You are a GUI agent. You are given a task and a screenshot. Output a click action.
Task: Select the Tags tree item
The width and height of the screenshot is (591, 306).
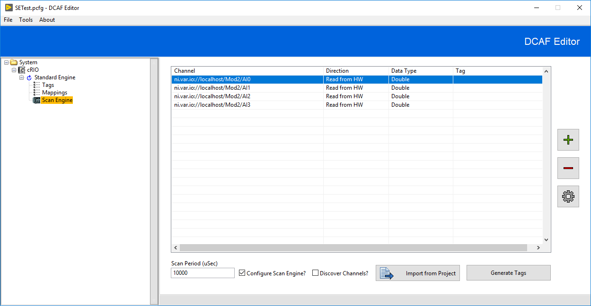[48, 85]
